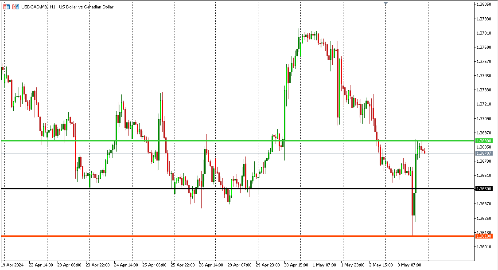Select the black horizontal line at 1.36500
This screenshot has height=270, width=498.
237,189
